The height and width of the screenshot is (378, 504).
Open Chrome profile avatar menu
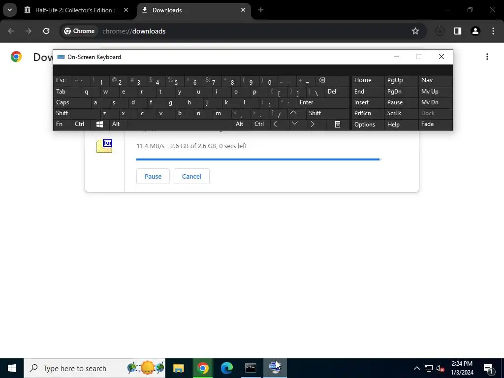475,31
